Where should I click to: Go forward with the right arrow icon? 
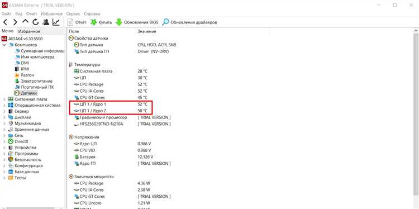click(x=15, y=22)
